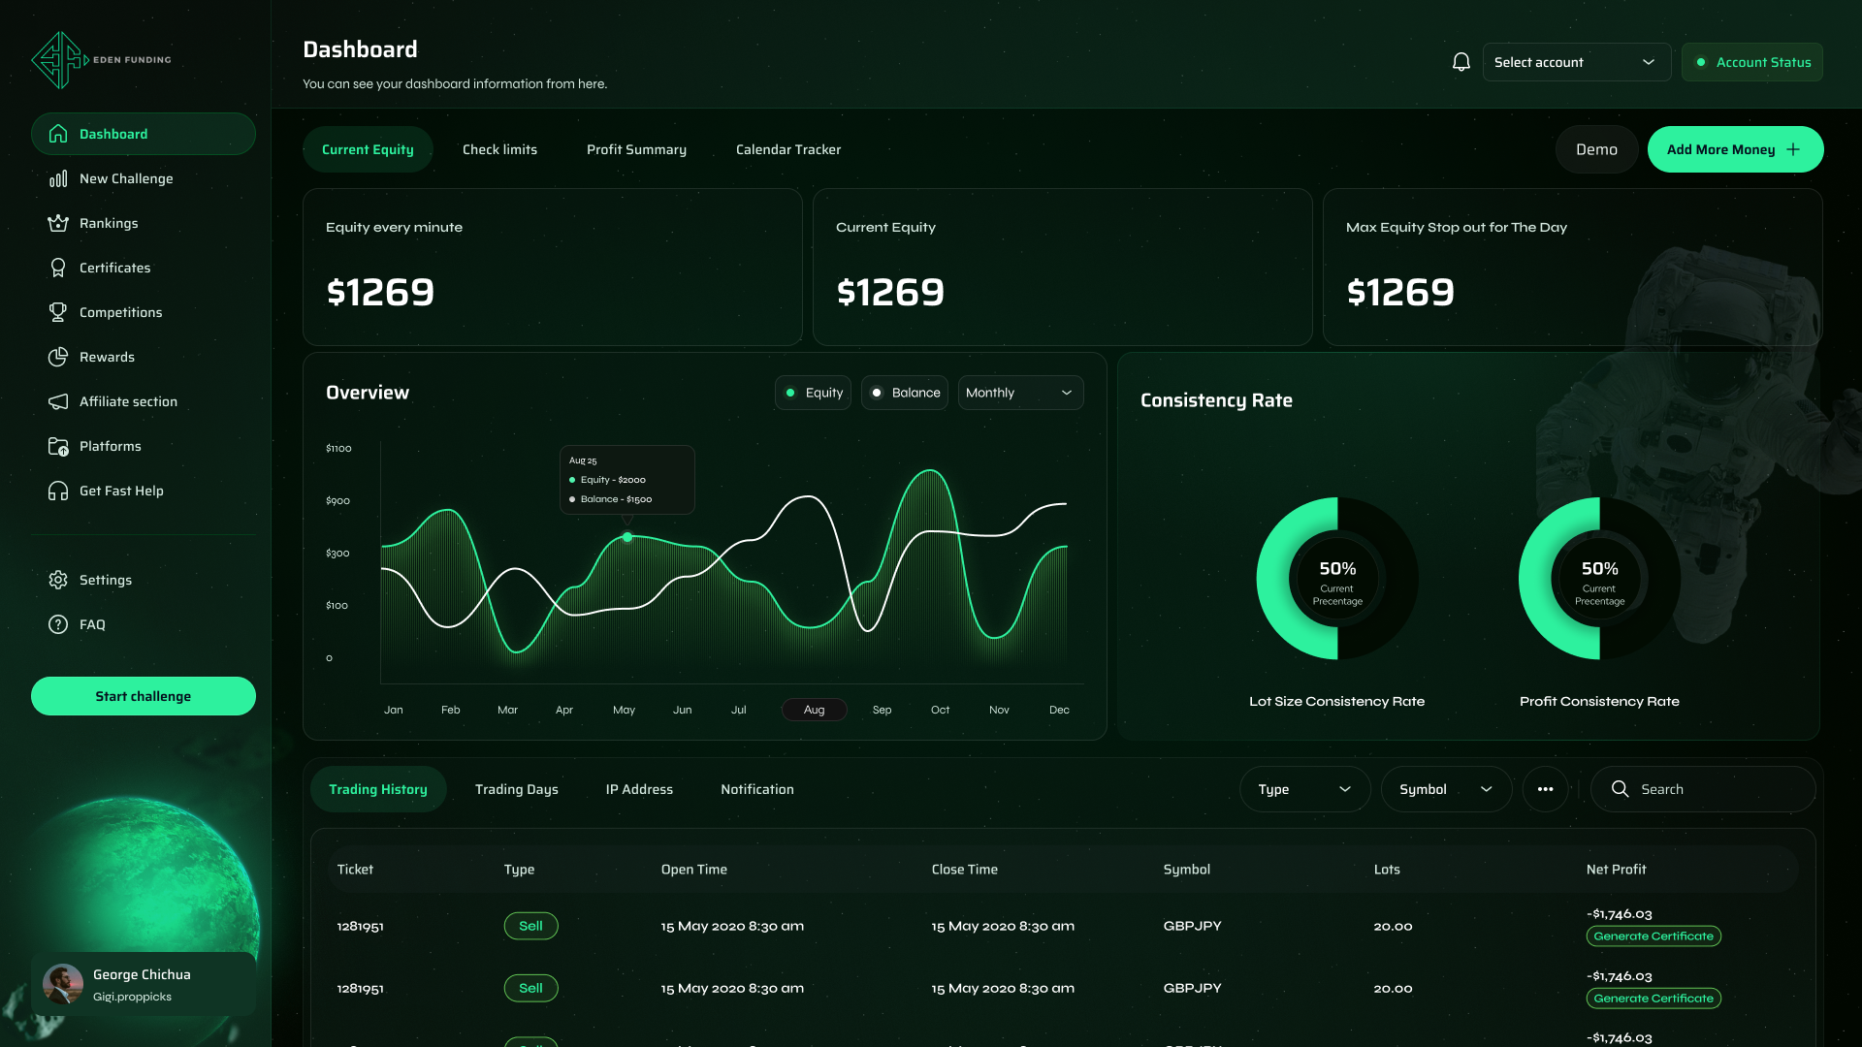Click the Start challenge button
This screenshot has height=1047, width=1862.
144,696
